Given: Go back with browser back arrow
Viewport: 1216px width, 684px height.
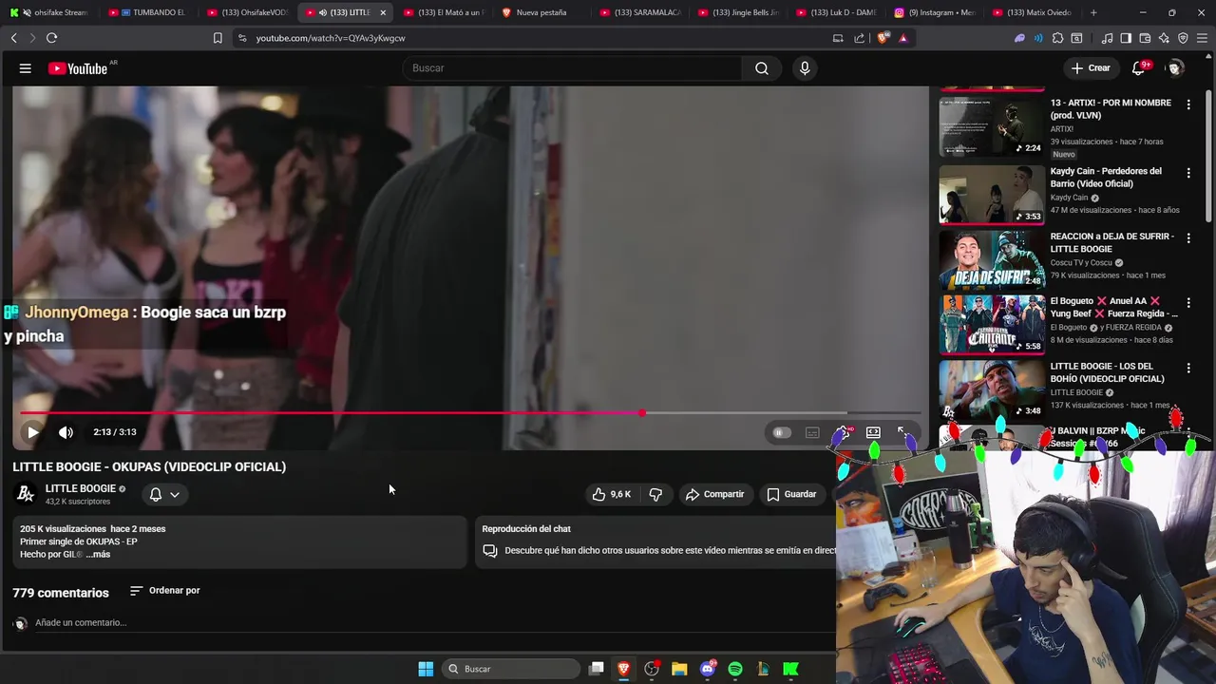Looking at the screenshot, I should [13, 38].
